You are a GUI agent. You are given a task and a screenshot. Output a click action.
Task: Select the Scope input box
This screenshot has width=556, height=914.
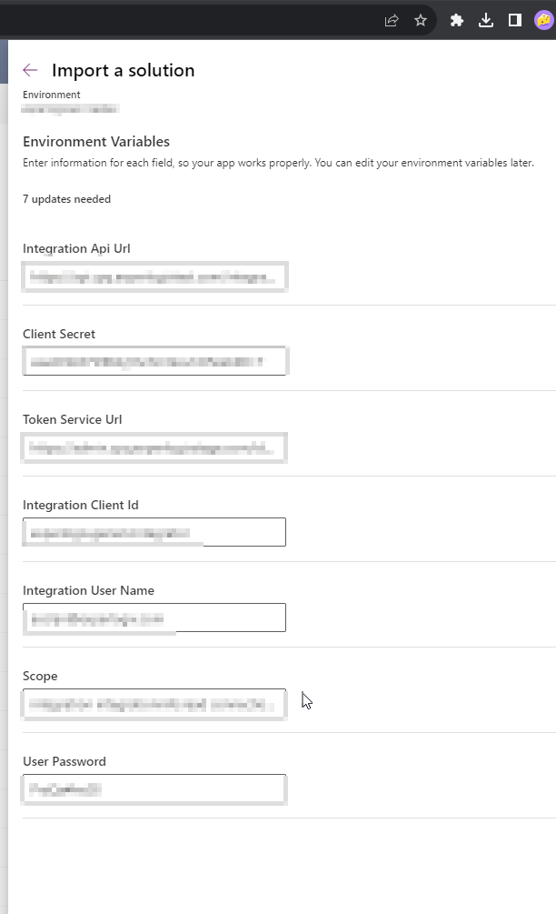click(x=154, y=704)
